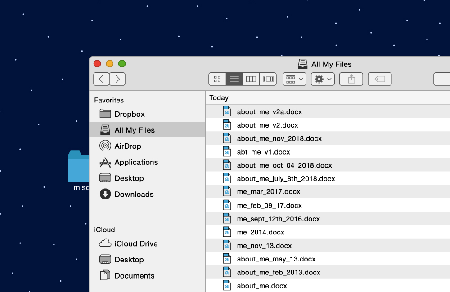Select the misc folder on the desktop
The width and height of the screenshot is (450, 292).
pyautogui.click(x=78, y=170)
